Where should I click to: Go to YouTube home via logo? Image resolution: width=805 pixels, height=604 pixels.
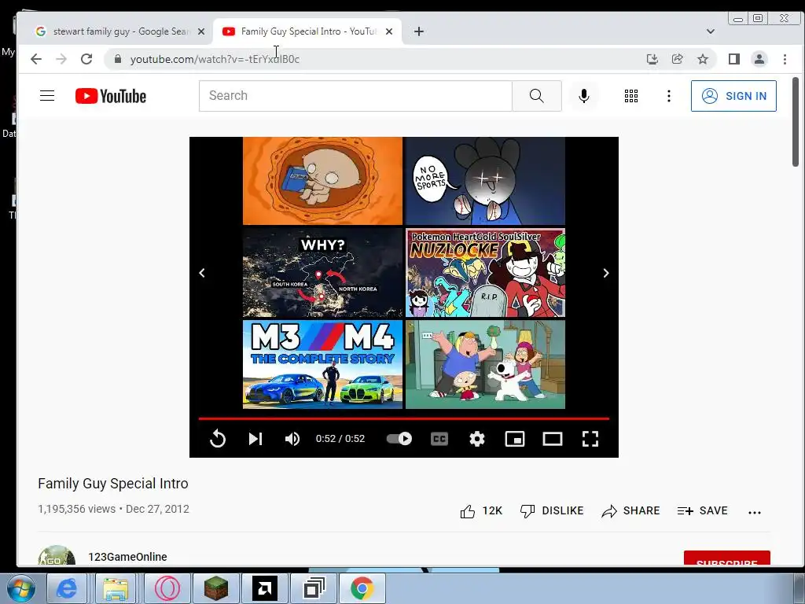pyautogui.click(x=110, y=96)
